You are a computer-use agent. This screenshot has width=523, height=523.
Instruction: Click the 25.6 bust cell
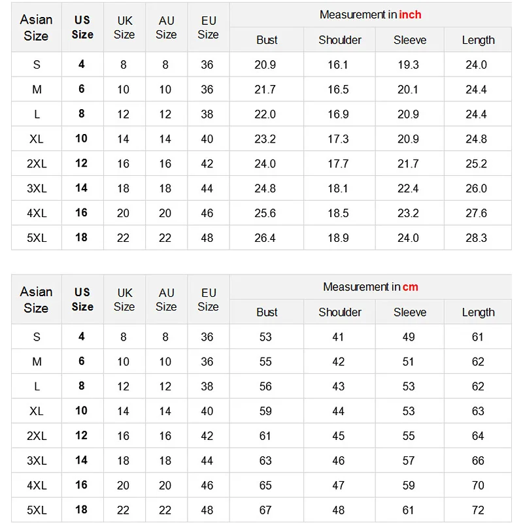click(265, 213)
